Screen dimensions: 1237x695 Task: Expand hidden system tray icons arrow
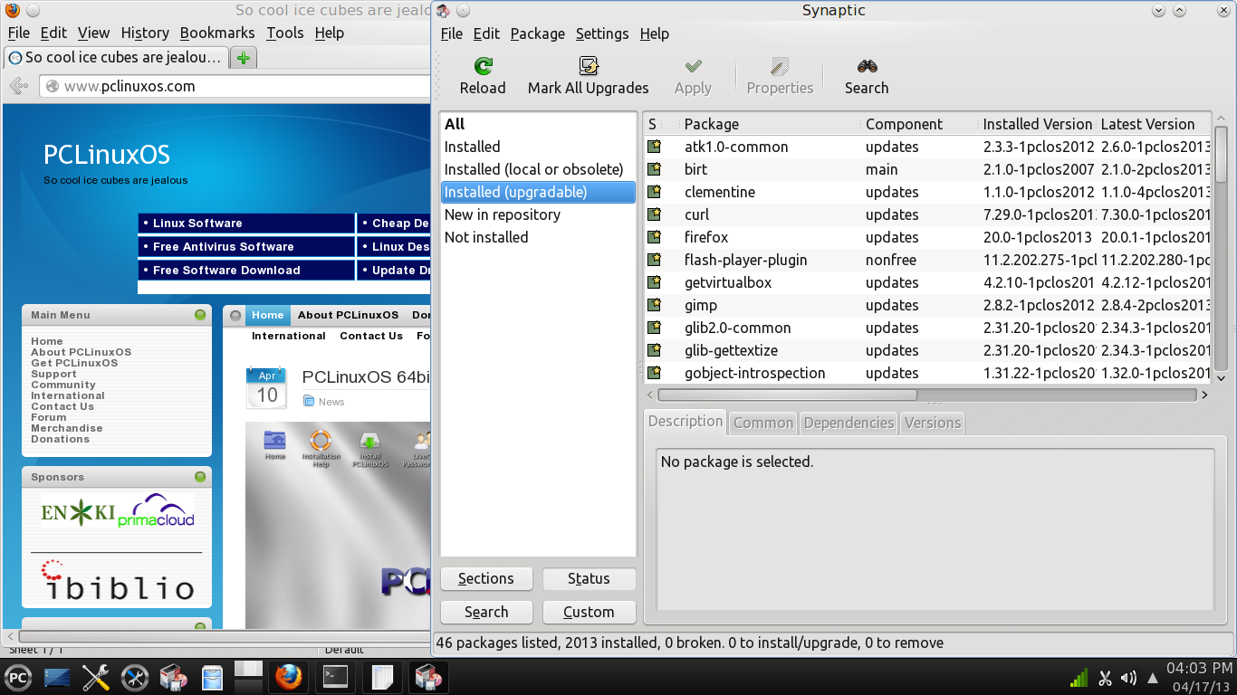click(x=1152, y=678)
